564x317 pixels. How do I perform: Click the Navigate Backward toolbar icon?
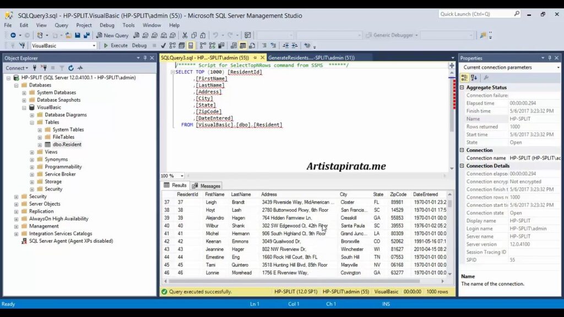click(x=13, y=35)
